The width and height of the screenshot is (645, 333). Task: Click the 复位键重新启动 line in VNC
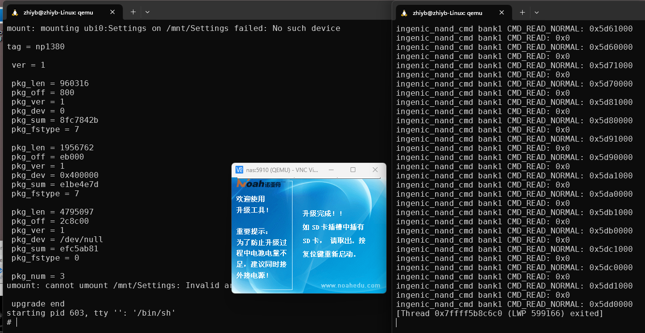tap(330, 254)
